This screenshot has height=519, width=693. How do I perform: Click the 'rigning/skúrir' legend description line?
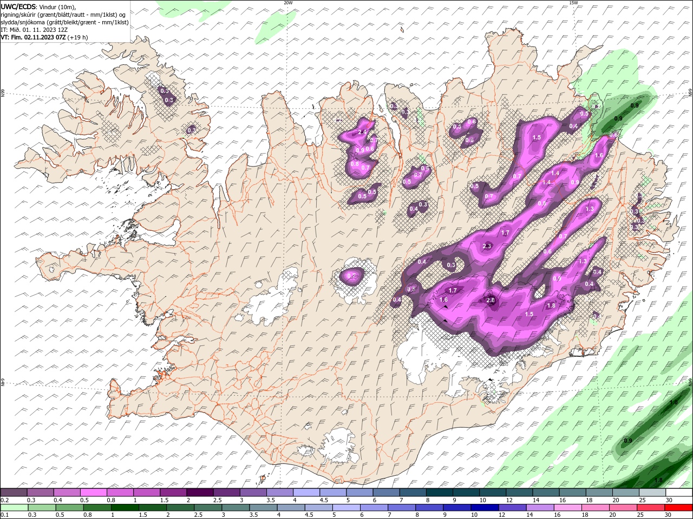coord(64,14)
